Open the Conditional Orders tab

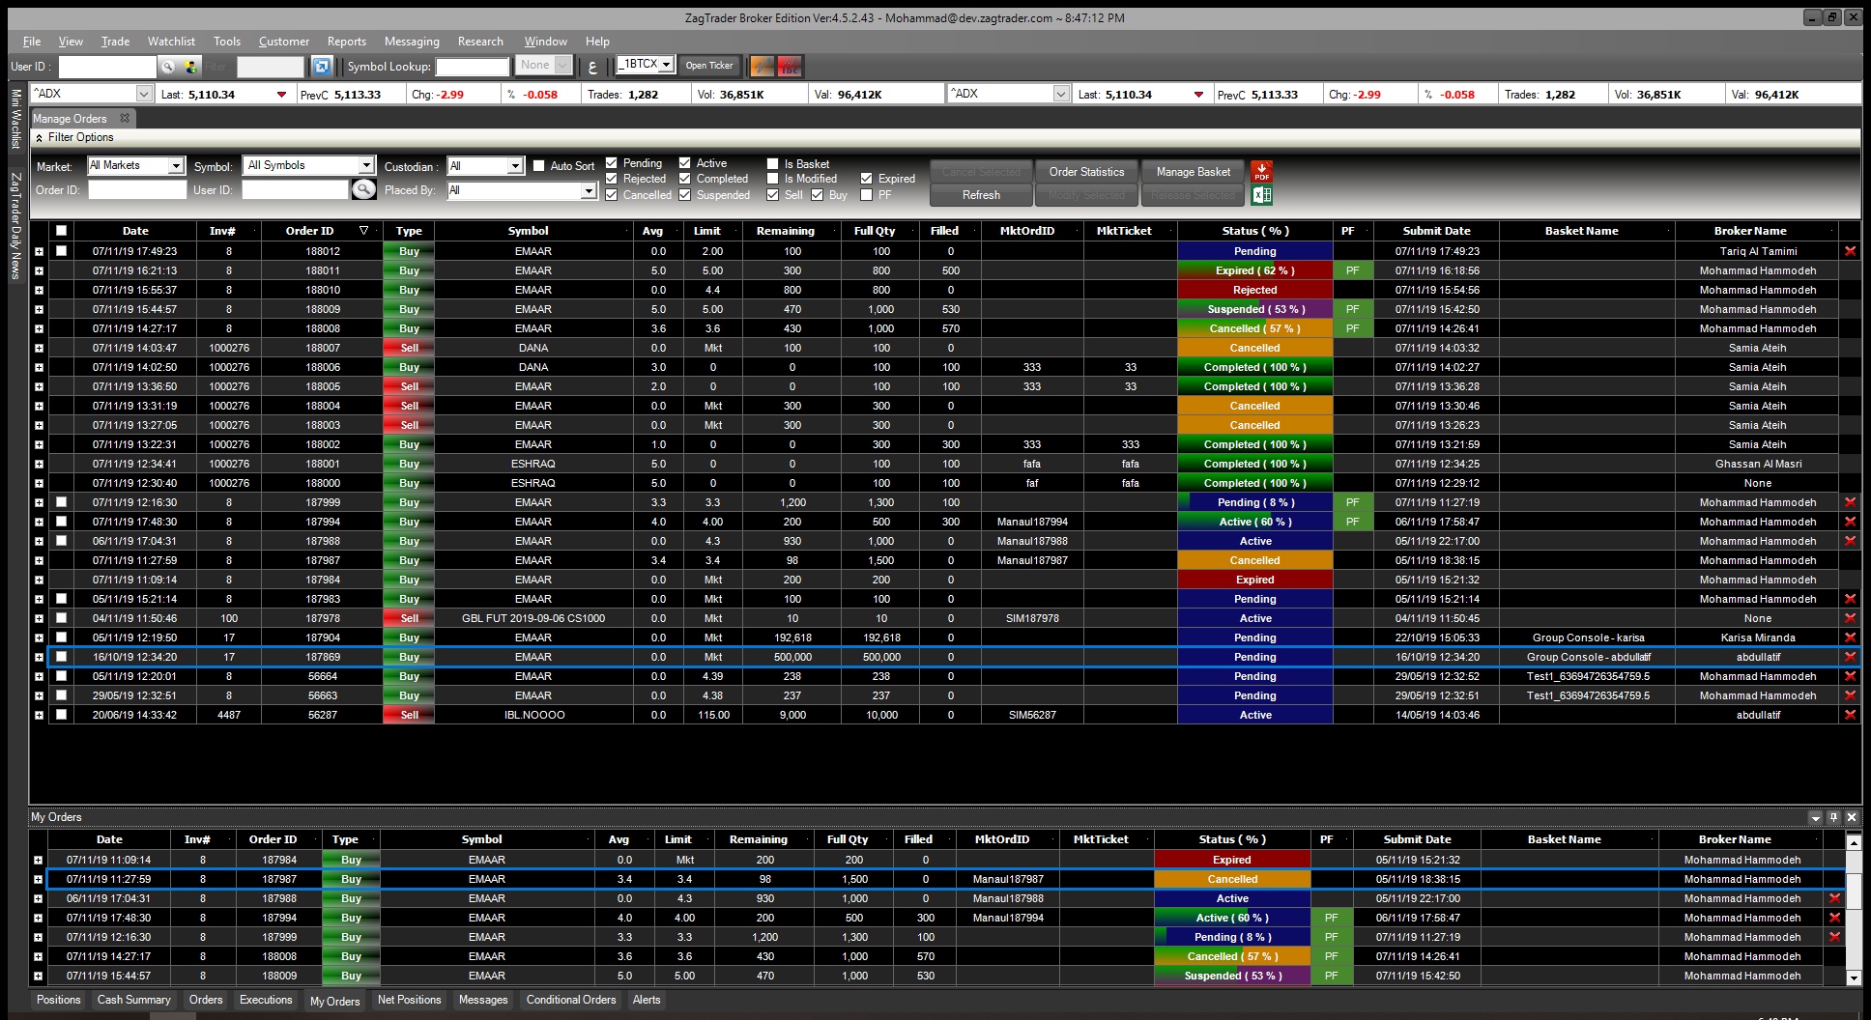(571, 1000)
